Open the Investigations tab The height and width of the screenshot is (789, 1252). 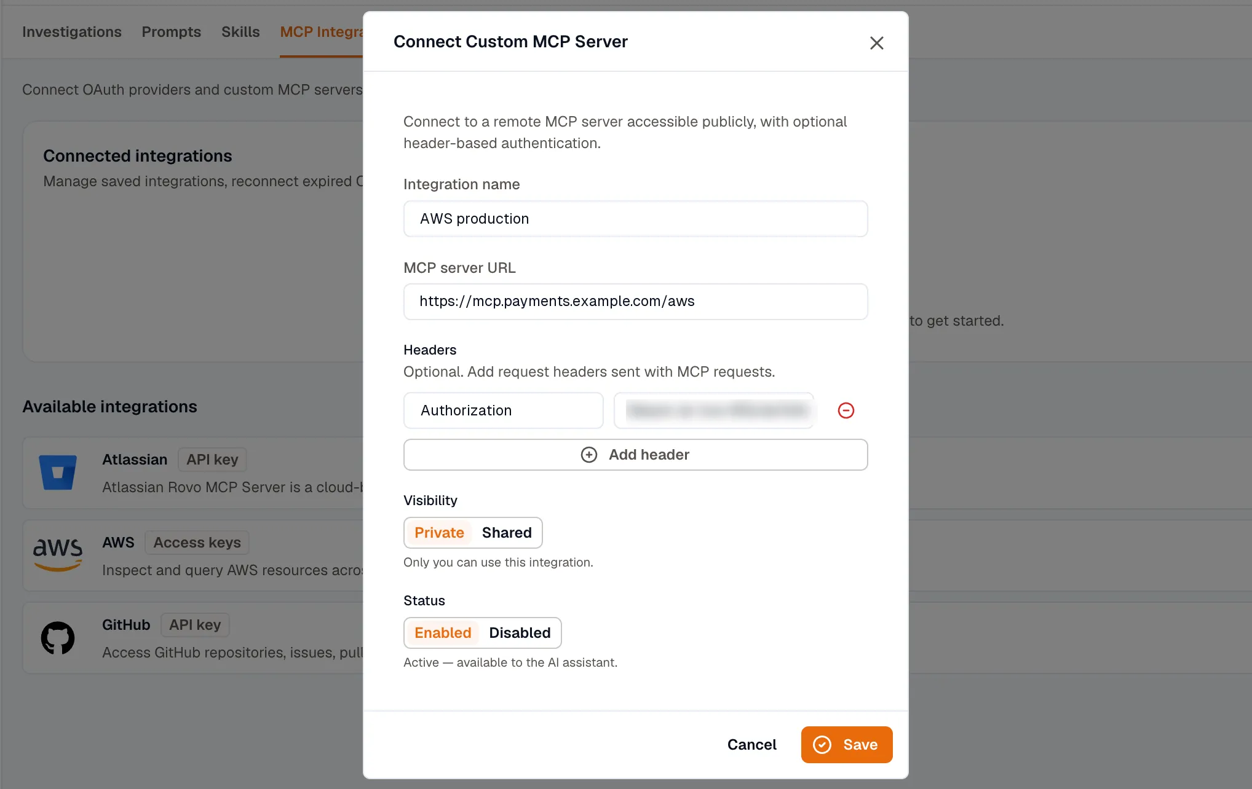72,32
